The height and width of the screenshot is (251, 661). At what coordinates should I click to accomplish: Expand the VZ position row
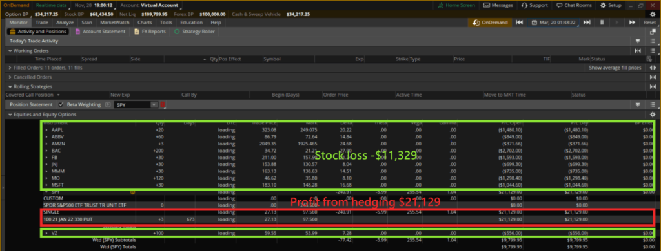(46, 233)
